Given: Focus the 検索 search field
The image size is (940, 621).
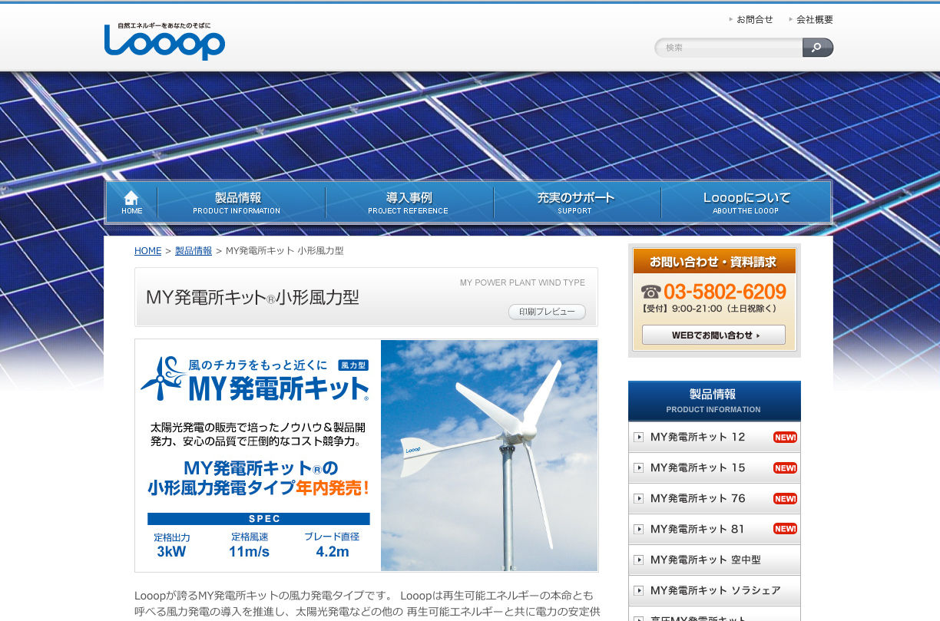Looking at the screenshot, I should pyautogui.click(x=729, y=48).
